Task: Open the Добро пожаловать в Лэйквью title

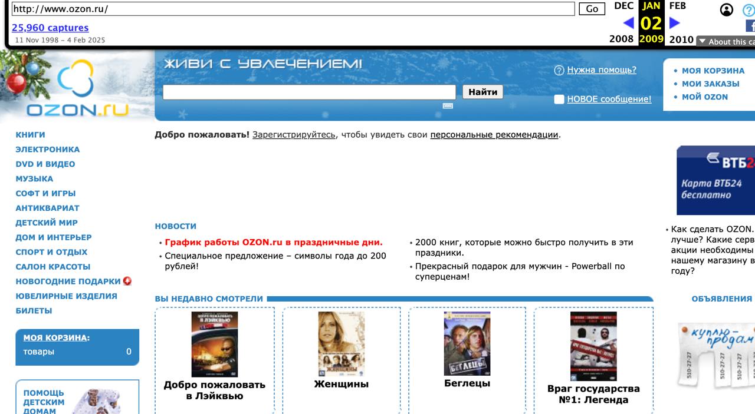Action: (x=215, y=390)
